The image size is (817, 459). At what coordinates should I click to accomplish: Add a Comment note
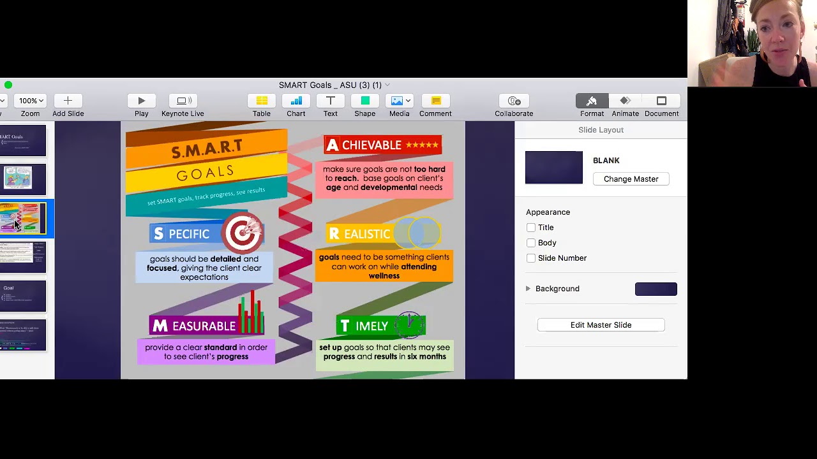point(435,101)
